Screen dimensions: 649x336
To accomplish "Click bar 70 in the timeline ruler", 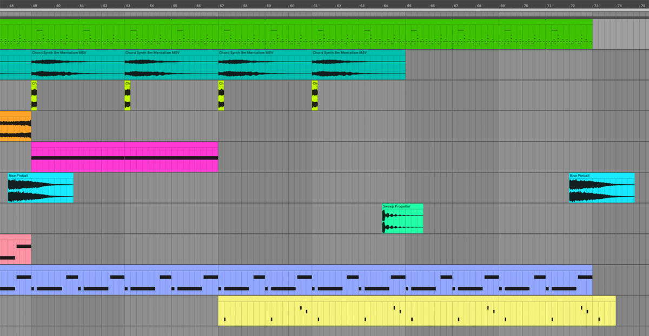I will point(526,5).
